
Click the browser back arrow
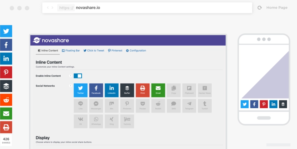click(48, 8)
